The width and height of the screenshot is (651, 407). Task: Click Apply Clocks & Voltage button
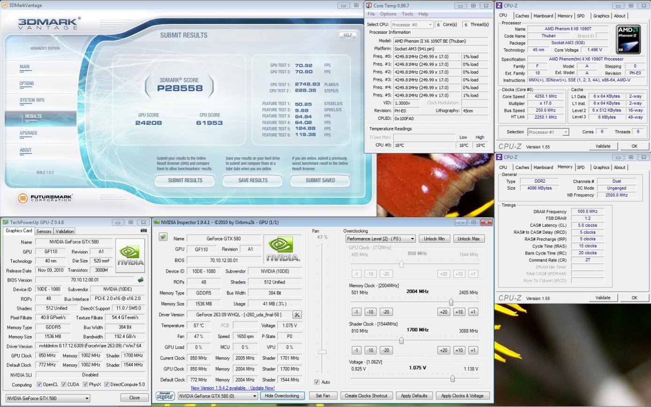coord(462,396)
